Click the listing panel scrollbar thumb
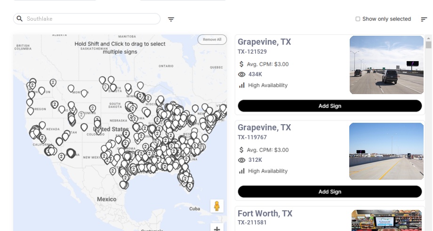 pyautogui.click(x=428, y=45)
